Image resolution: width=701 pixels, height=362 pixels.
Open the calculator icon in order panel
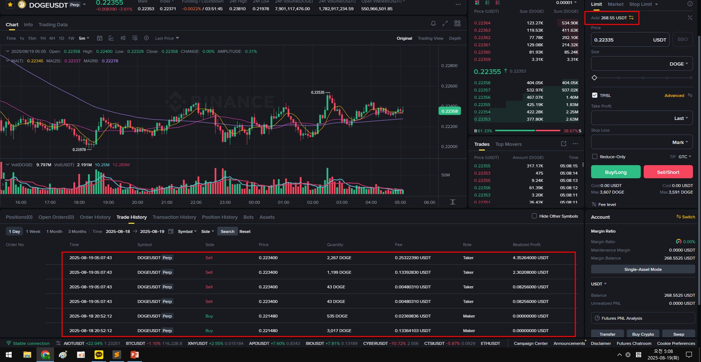coord(690,17)
